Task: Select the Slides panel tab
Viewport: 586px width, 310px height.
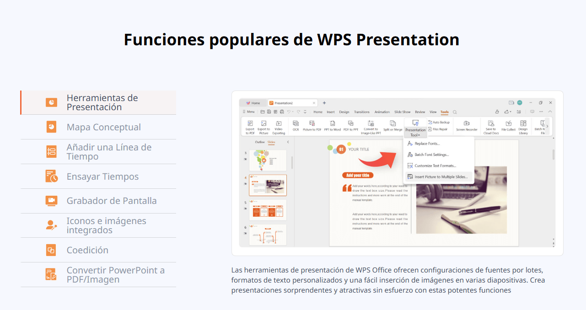Action: [x=271, y=142]
